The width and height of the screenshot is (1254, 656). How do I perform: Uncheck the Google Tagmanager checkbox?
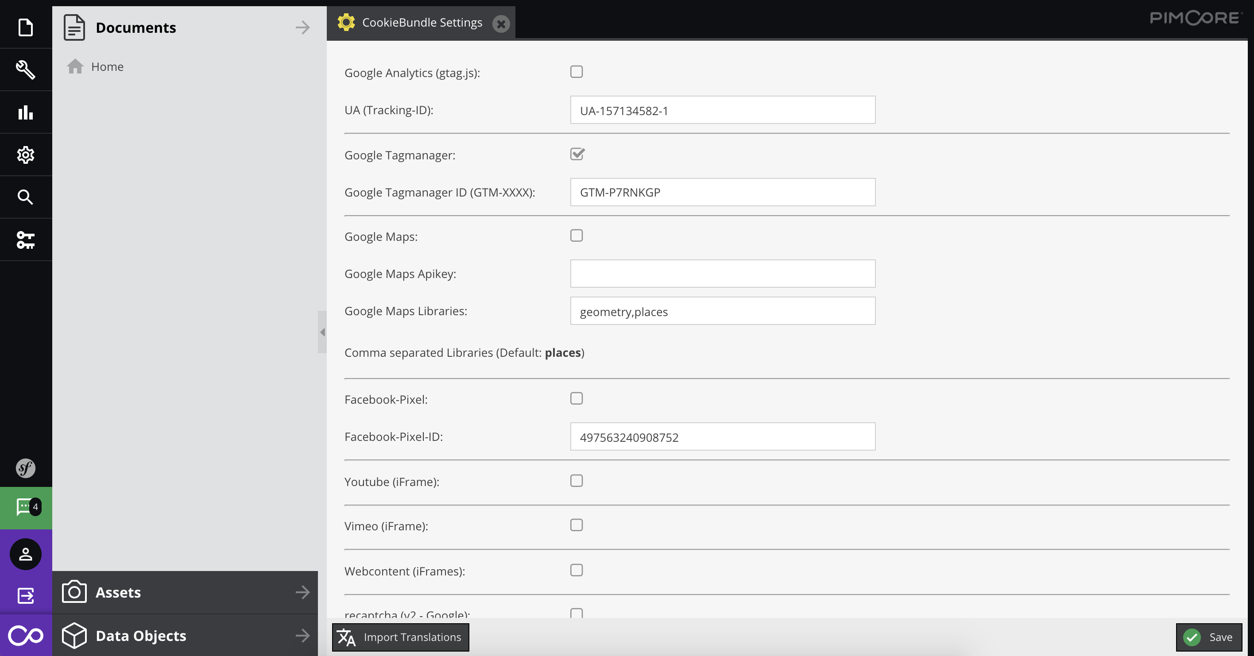coord(577,154)
